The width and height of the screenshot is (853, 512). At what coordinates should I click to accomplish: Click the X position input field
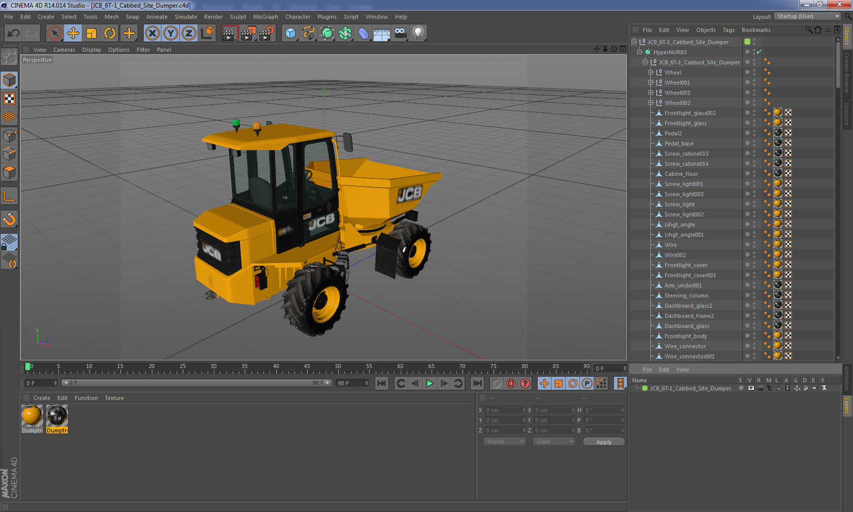click(506, 410)
